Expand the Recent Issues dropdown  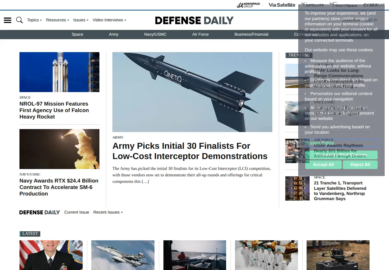(x=108, y=212)
